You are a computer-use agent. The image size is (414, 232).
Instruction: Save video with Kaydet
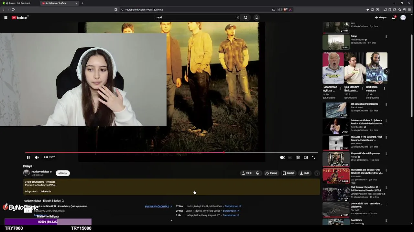click(x=288, y=173)
